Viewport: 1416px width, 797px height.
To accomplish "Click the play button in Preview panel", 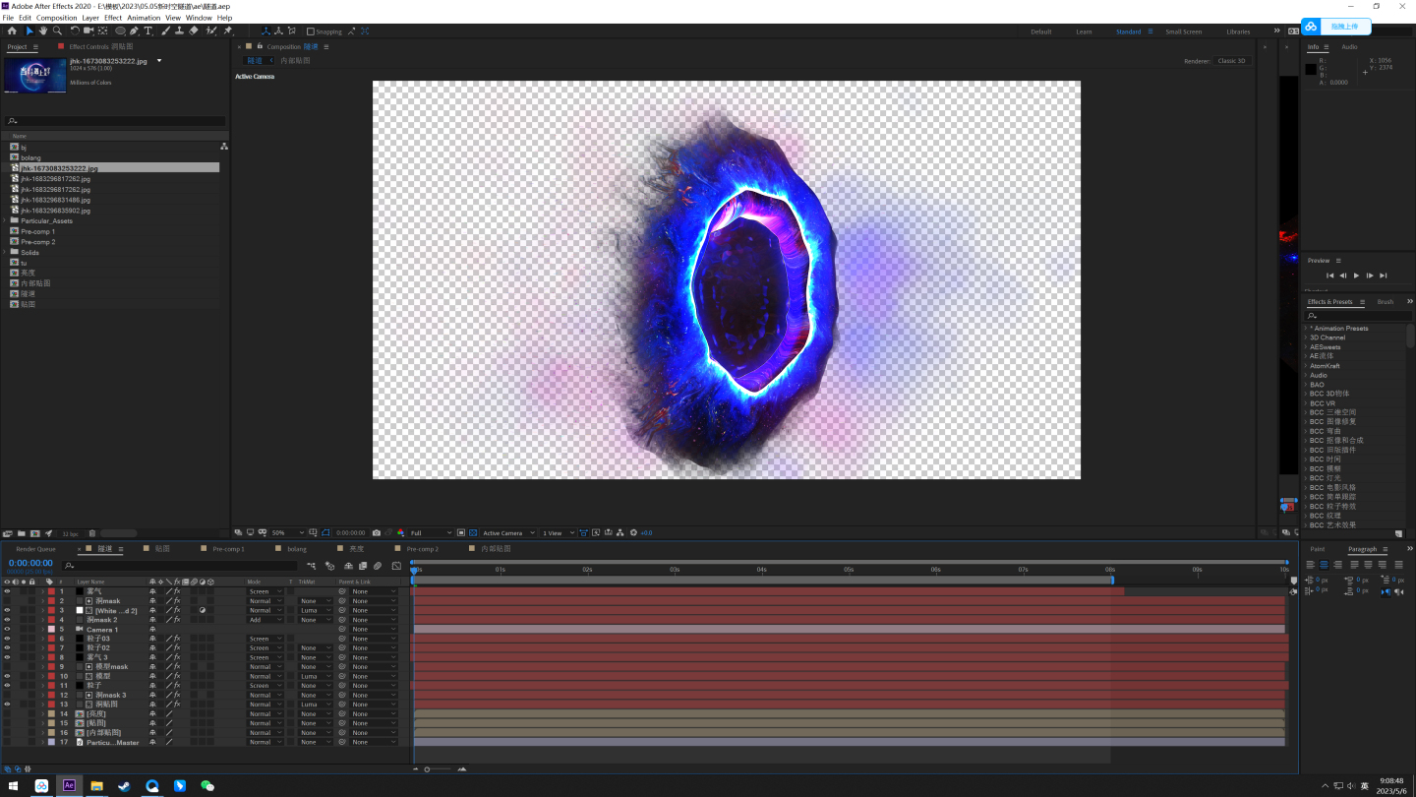I will click(1356, 276).
